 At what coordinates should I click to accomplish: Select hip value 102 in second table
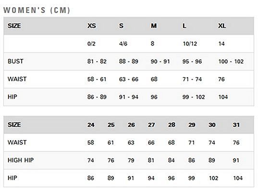pos(213,178)
